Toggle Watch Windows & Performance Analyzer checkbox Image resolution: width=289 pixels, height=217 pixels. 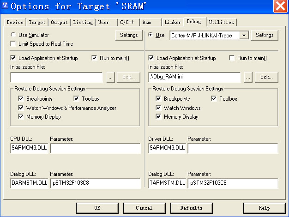(x=21, y=108)
